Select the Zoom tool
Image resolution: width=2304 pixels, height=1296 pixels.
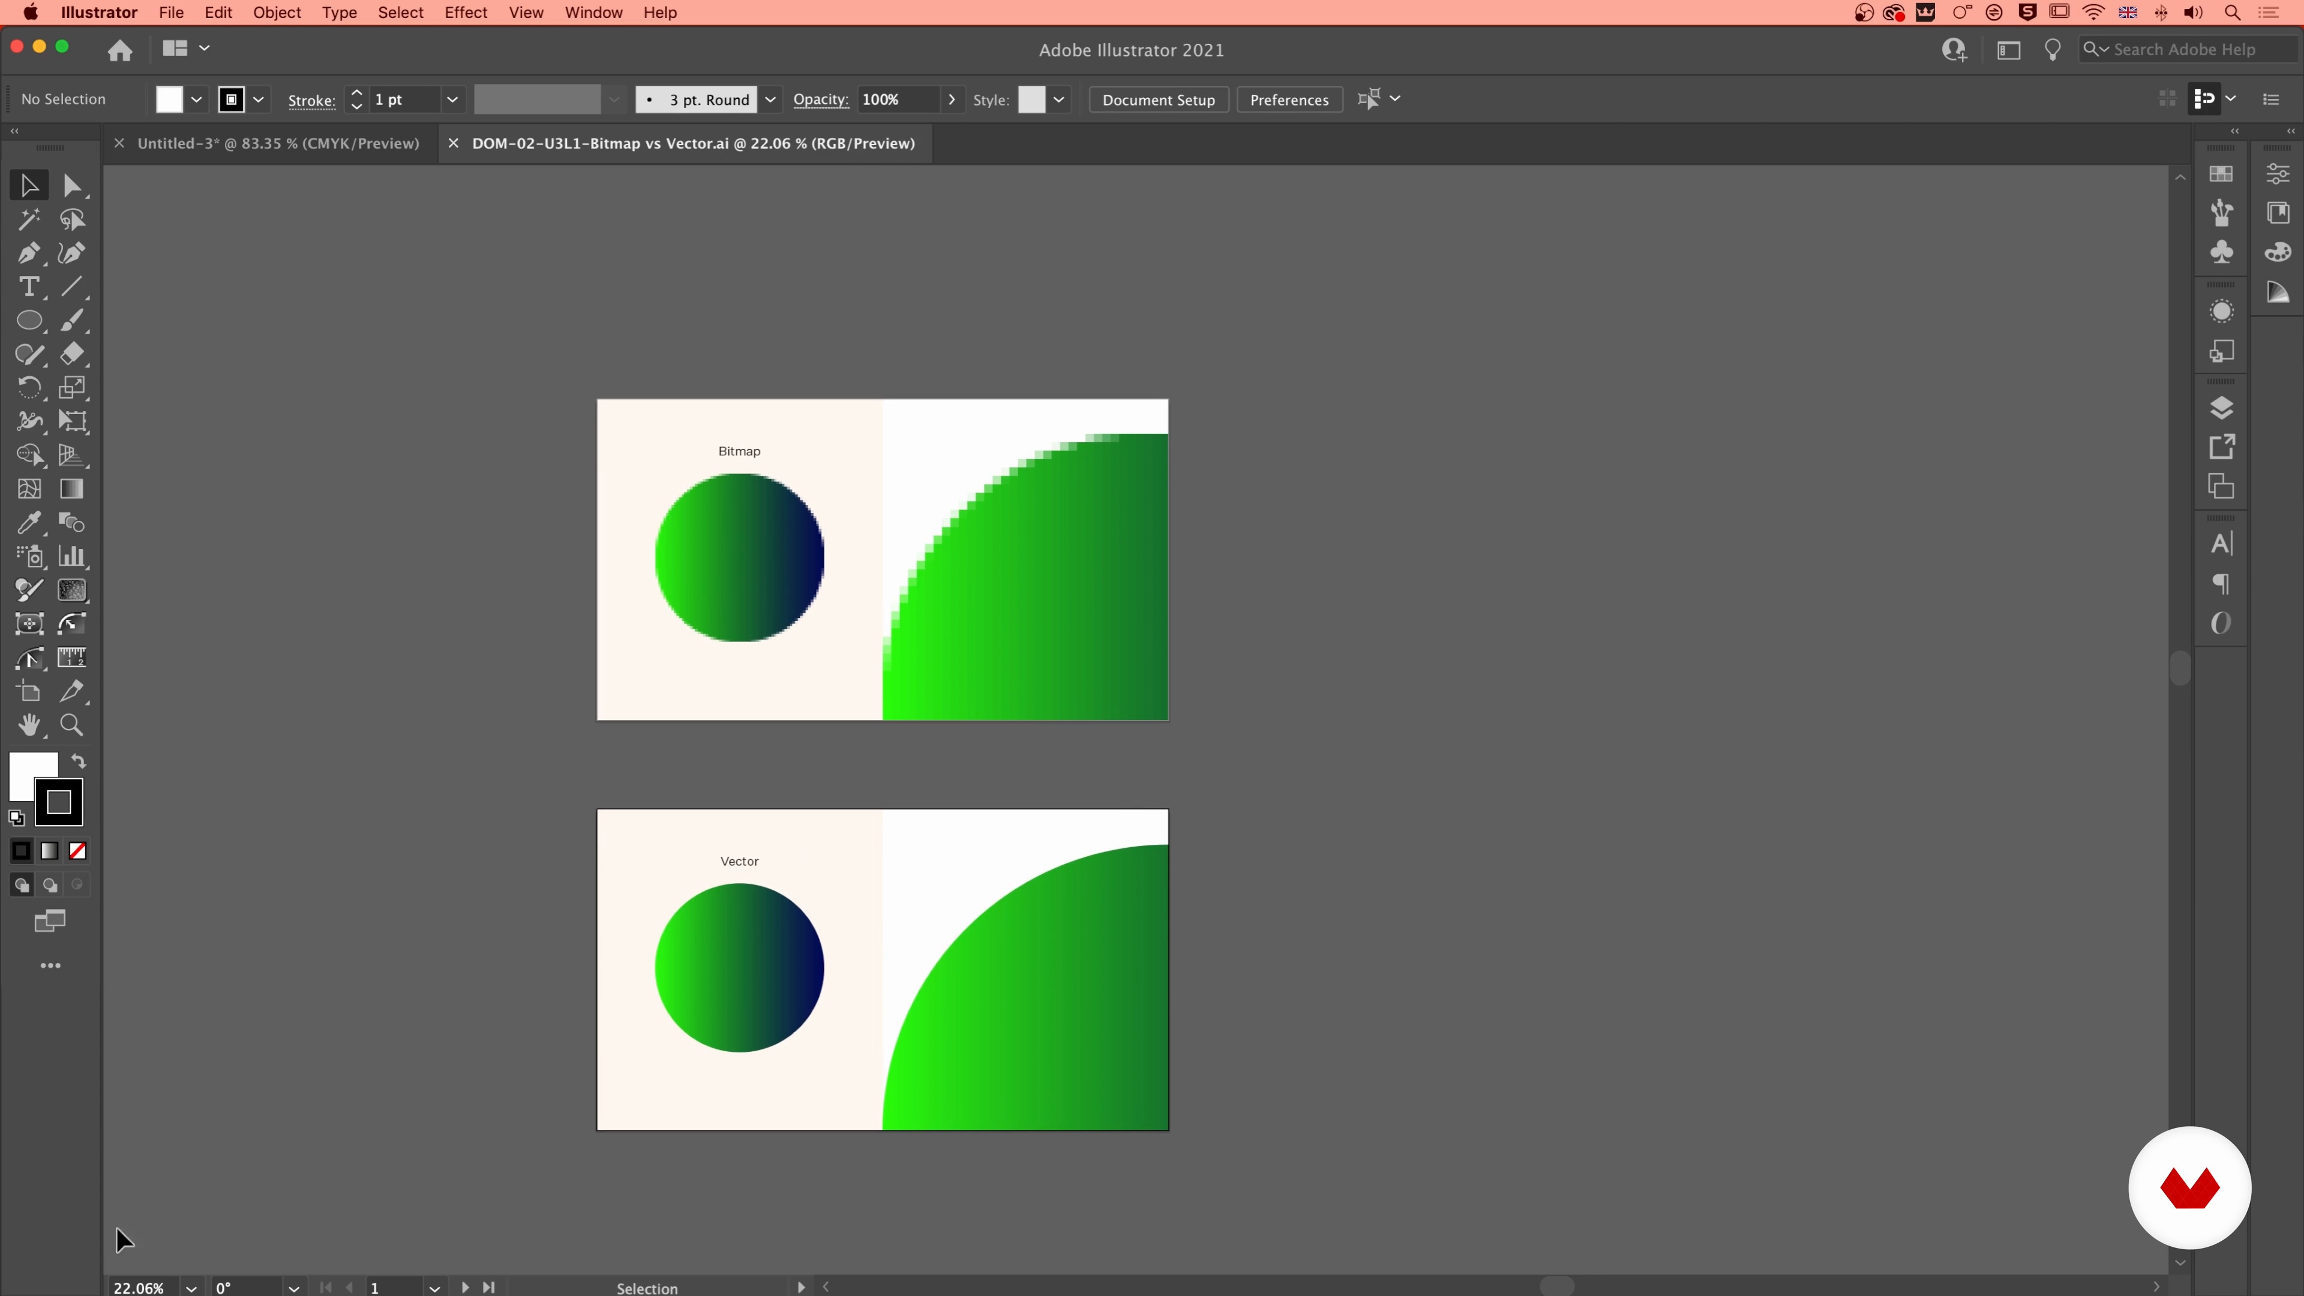[x=71, y=725]
